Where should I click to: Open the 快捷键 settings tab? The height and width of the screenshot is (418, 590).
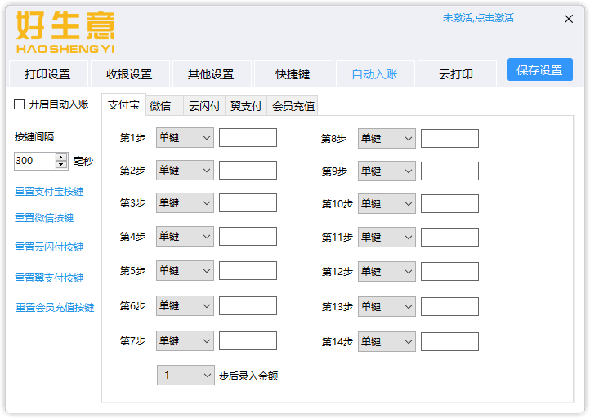[x=293, y=74]
